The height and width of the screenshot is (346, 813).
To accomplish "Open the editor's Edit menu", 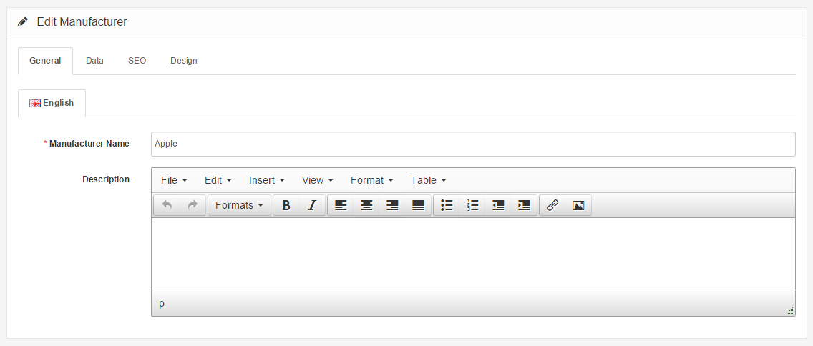I will click(218, 180).
